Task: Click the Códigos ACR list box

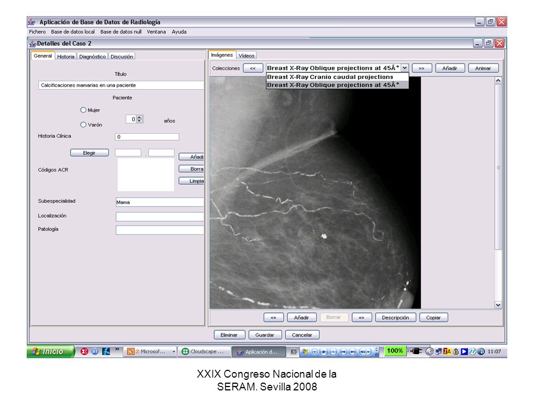Action: click(x=146, y=174)
